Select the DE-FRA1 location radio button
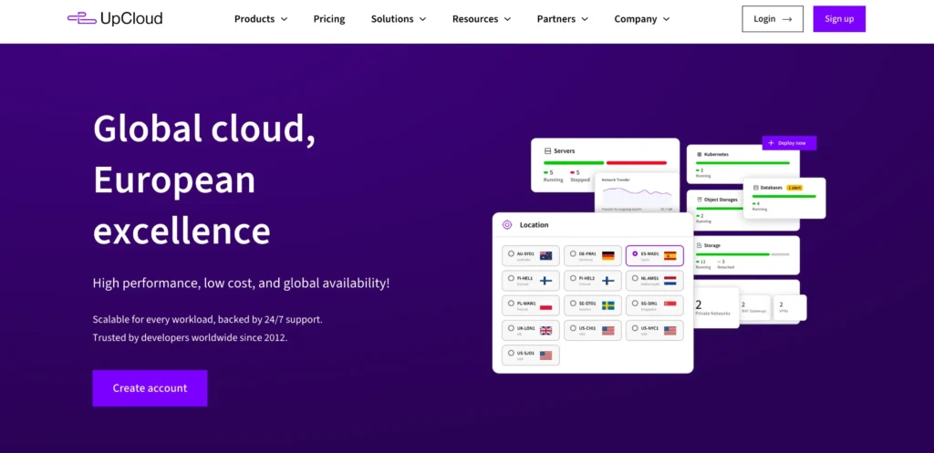Image resolution: width=934 pixels, height=453 pixels. [x=573, y=255]
